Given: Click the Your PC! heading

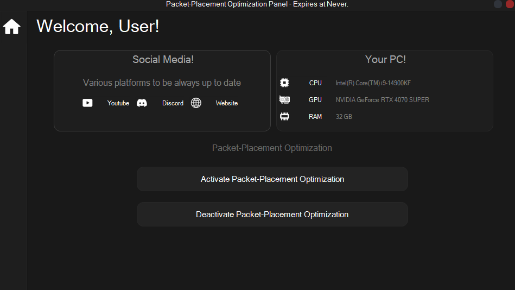Looking at the screenshot, I should (386, 60).
